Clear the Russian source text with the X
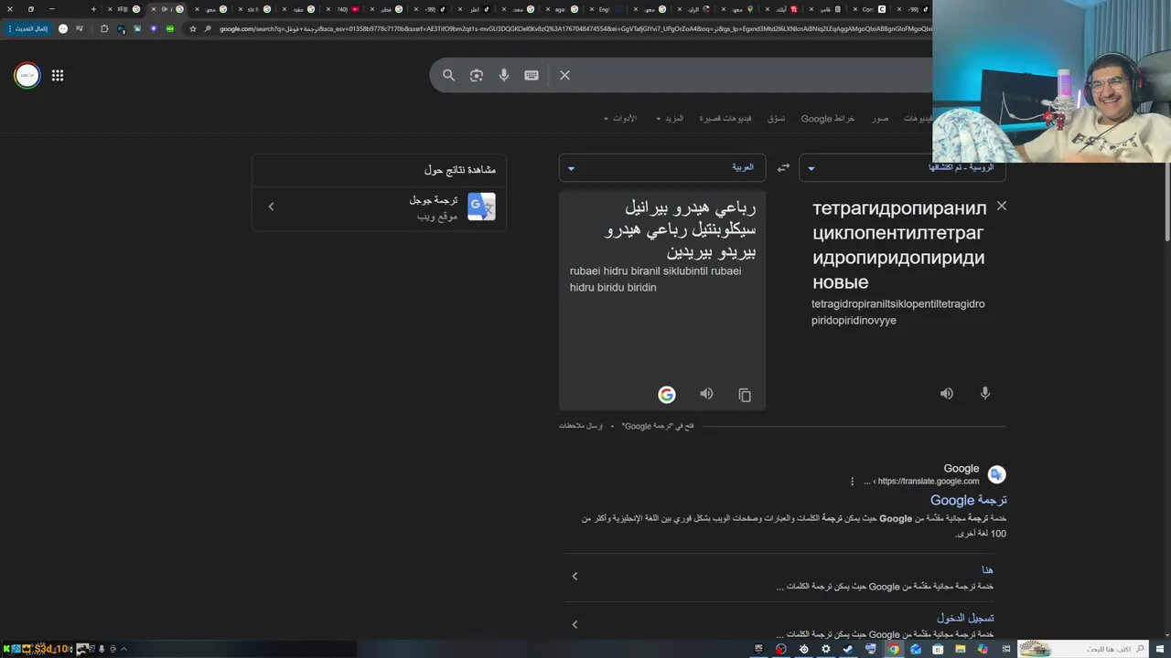Screen dimensions: 1171x658 pyautogui.click(x=1002, y=206)
